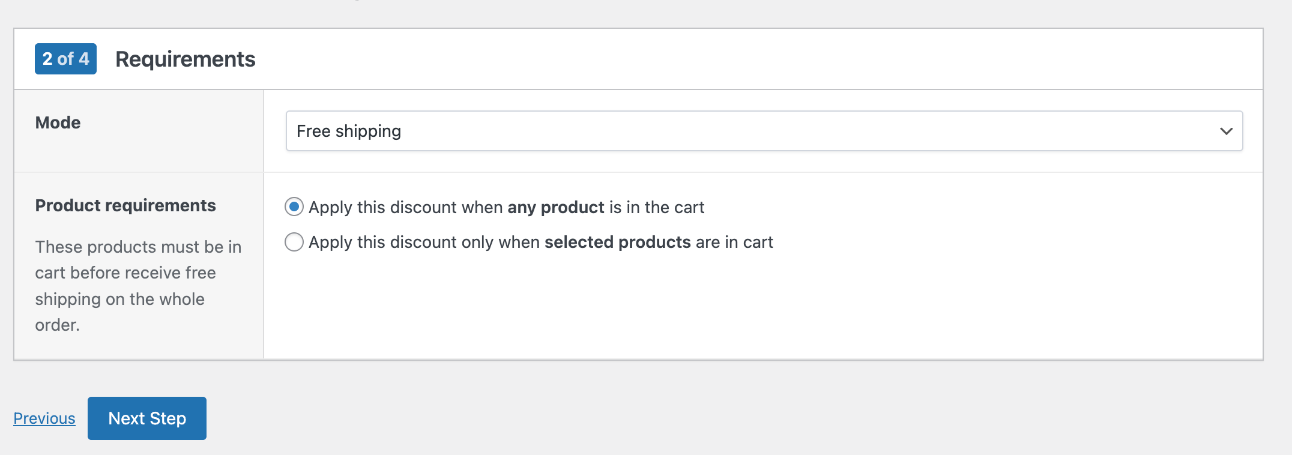The image size is (1292, 455).
Task: Select the "selected products" radio button
Action: (x=294, y=242)
